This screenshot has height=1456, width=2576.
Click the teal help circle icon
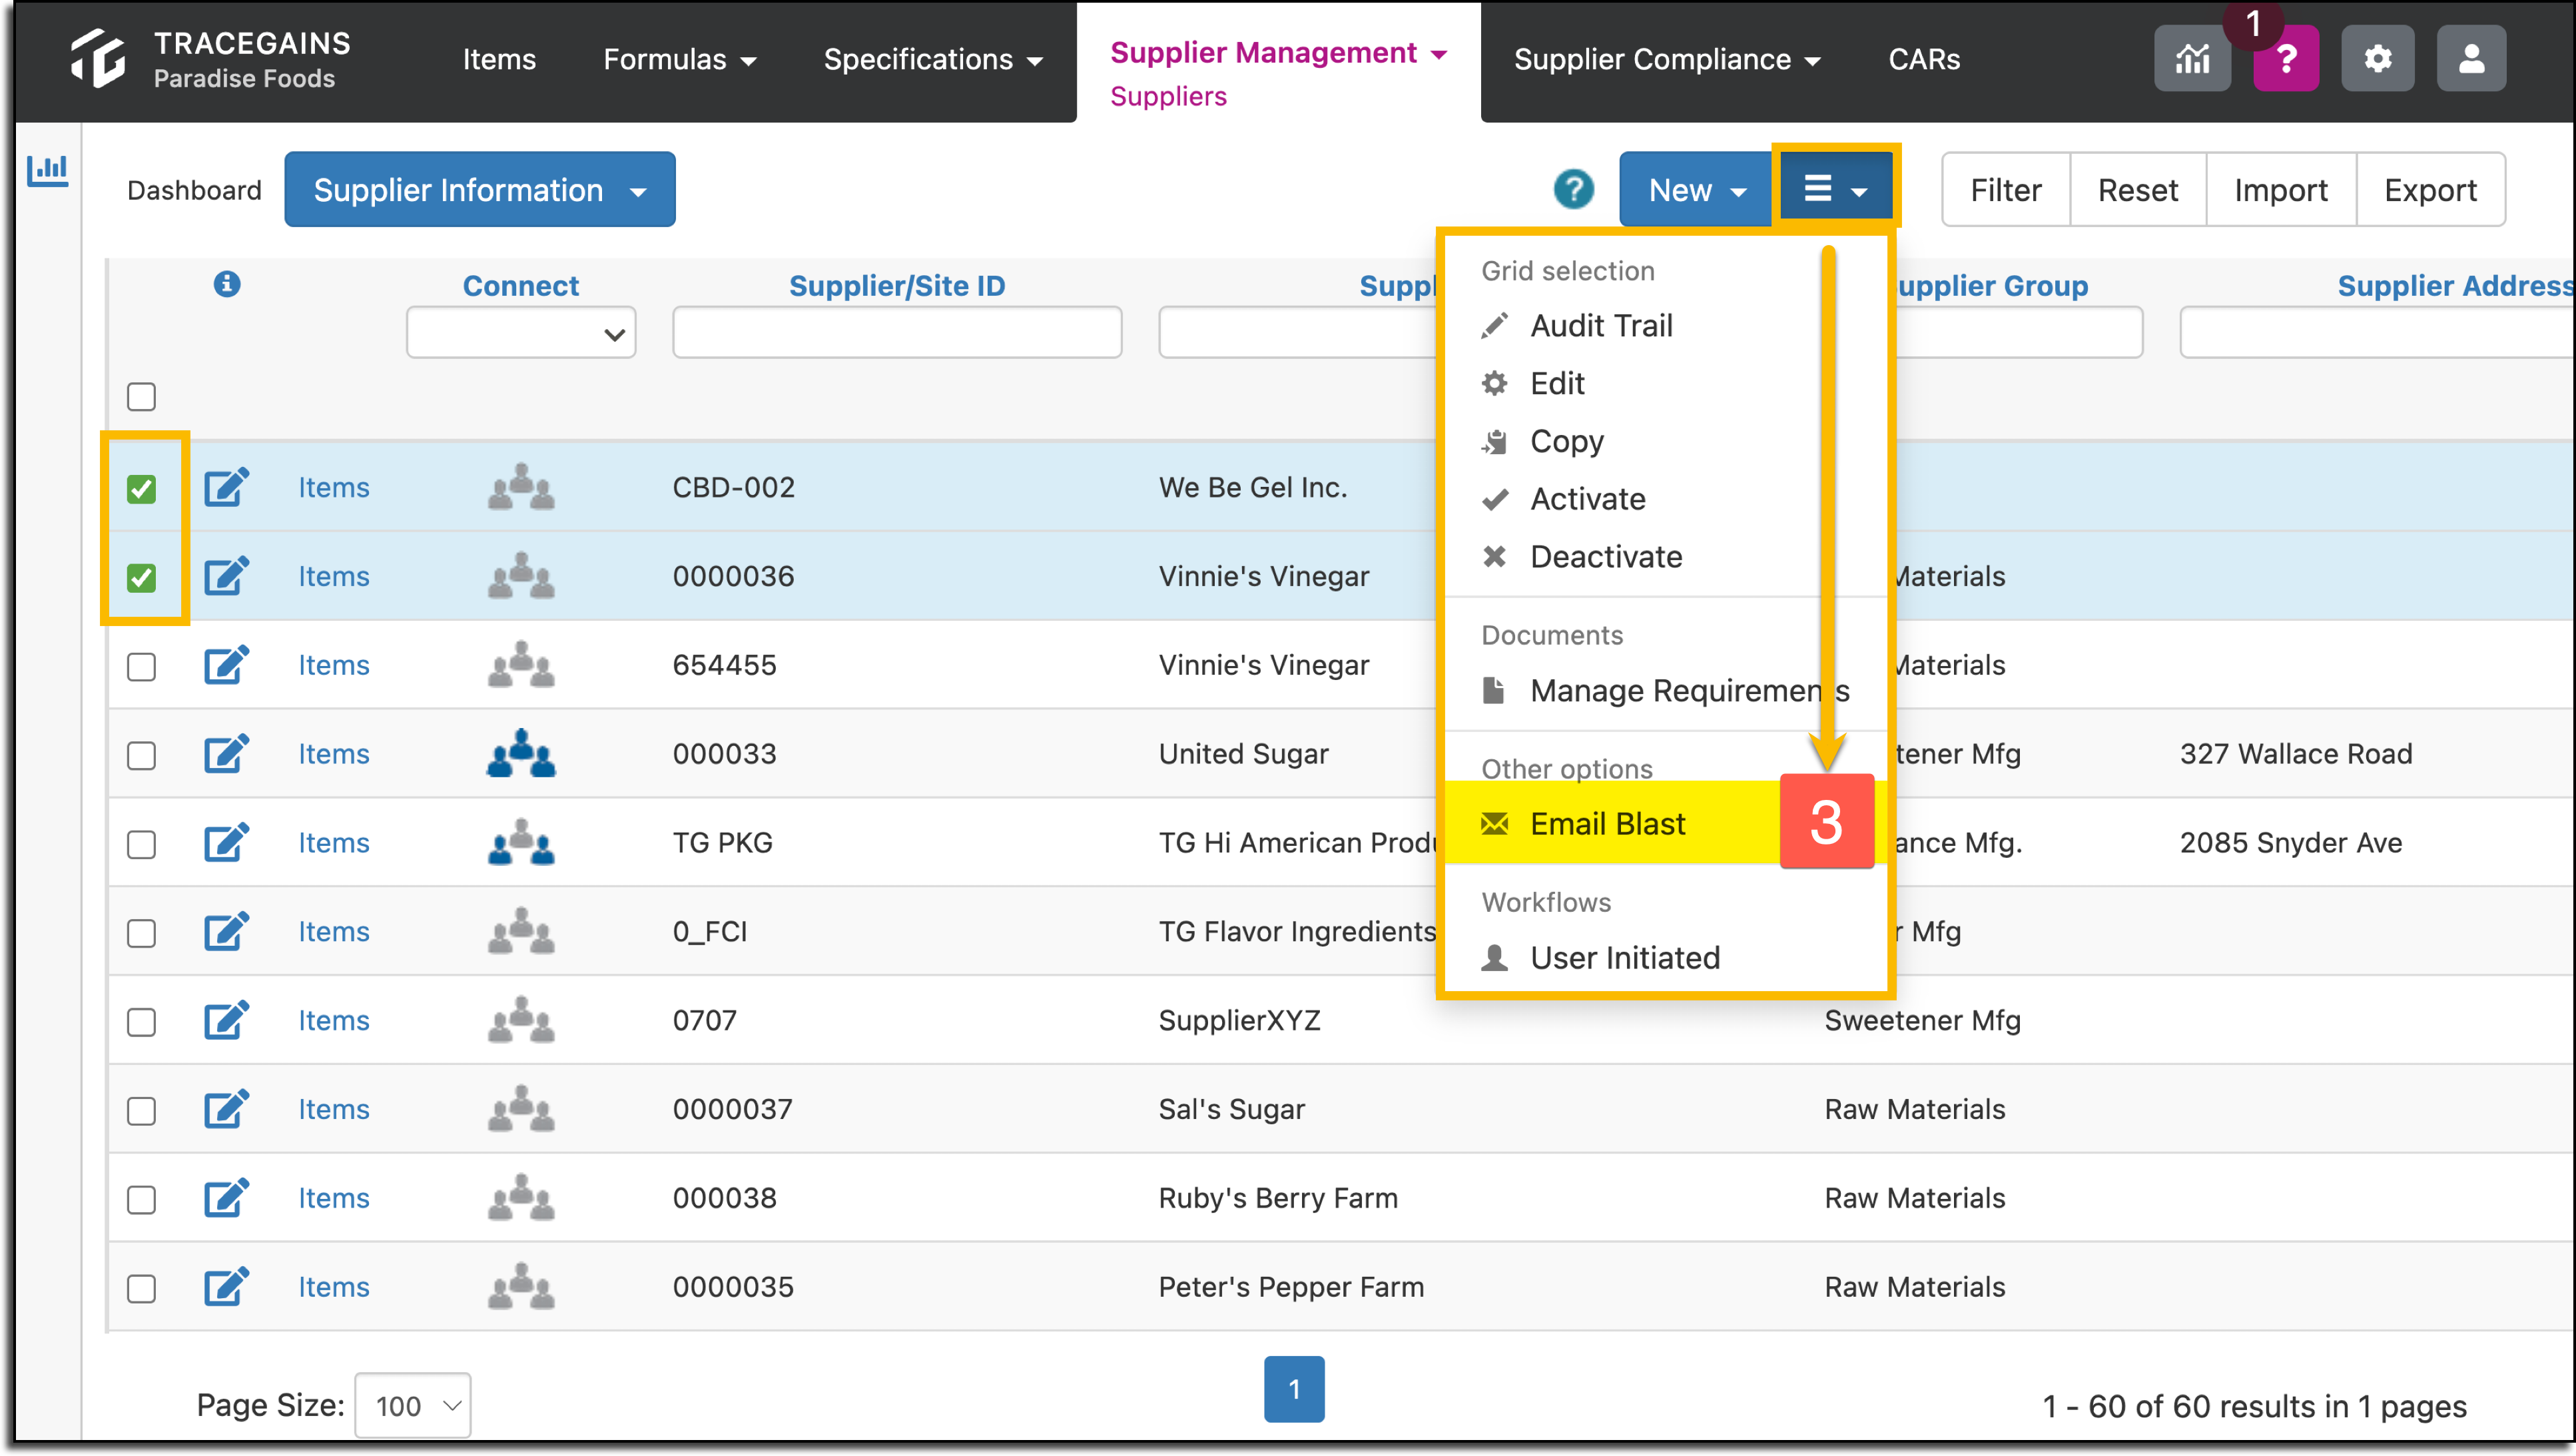(1573, 189)
